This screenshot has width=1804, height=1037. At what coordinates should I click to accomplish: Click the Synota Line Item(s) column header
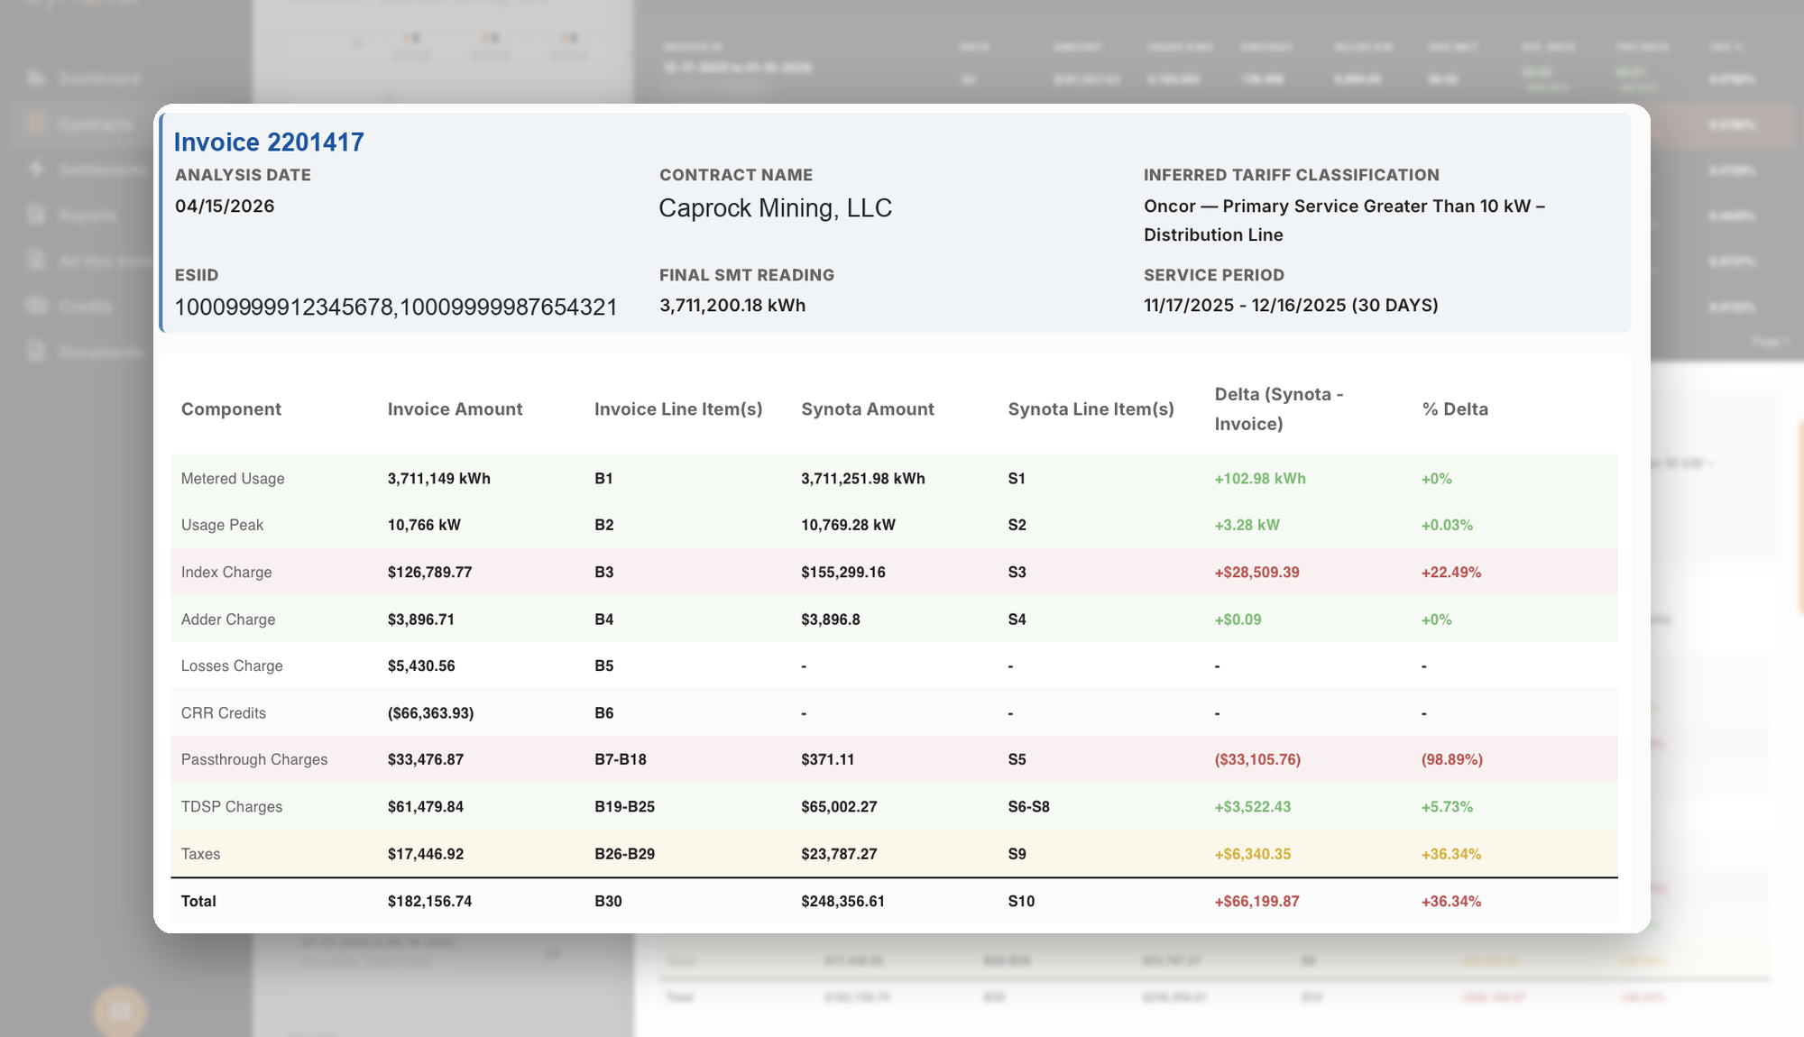(1091, 409)
